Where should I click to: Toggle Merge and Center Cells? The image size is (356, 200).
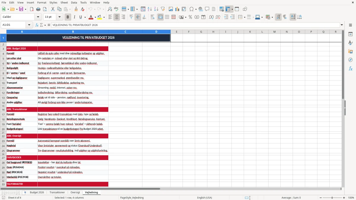coord(160,17)
